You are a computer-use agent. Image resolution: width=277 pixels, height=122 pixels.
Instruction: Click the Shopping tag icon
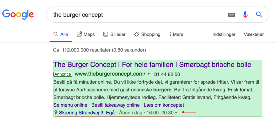137,34
